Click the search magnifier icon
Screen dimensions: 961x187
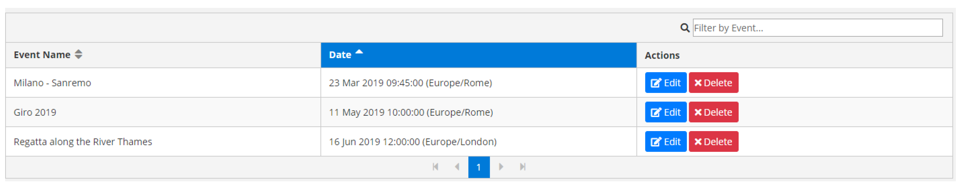point(685,28)
